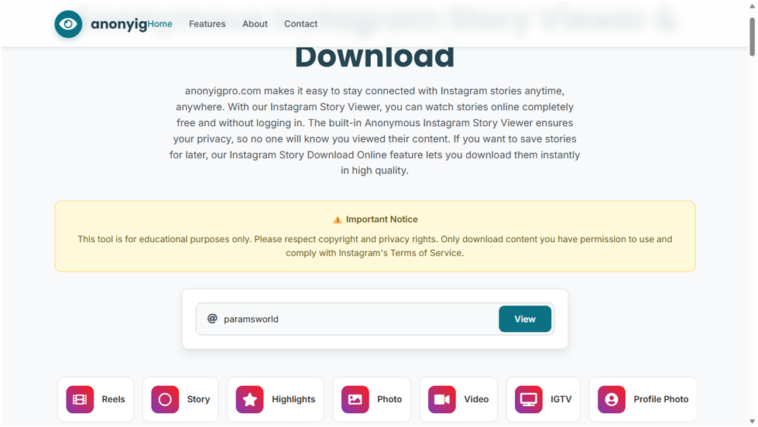Open the Home nav link
The image size is (758, 427).
[160, 24]
